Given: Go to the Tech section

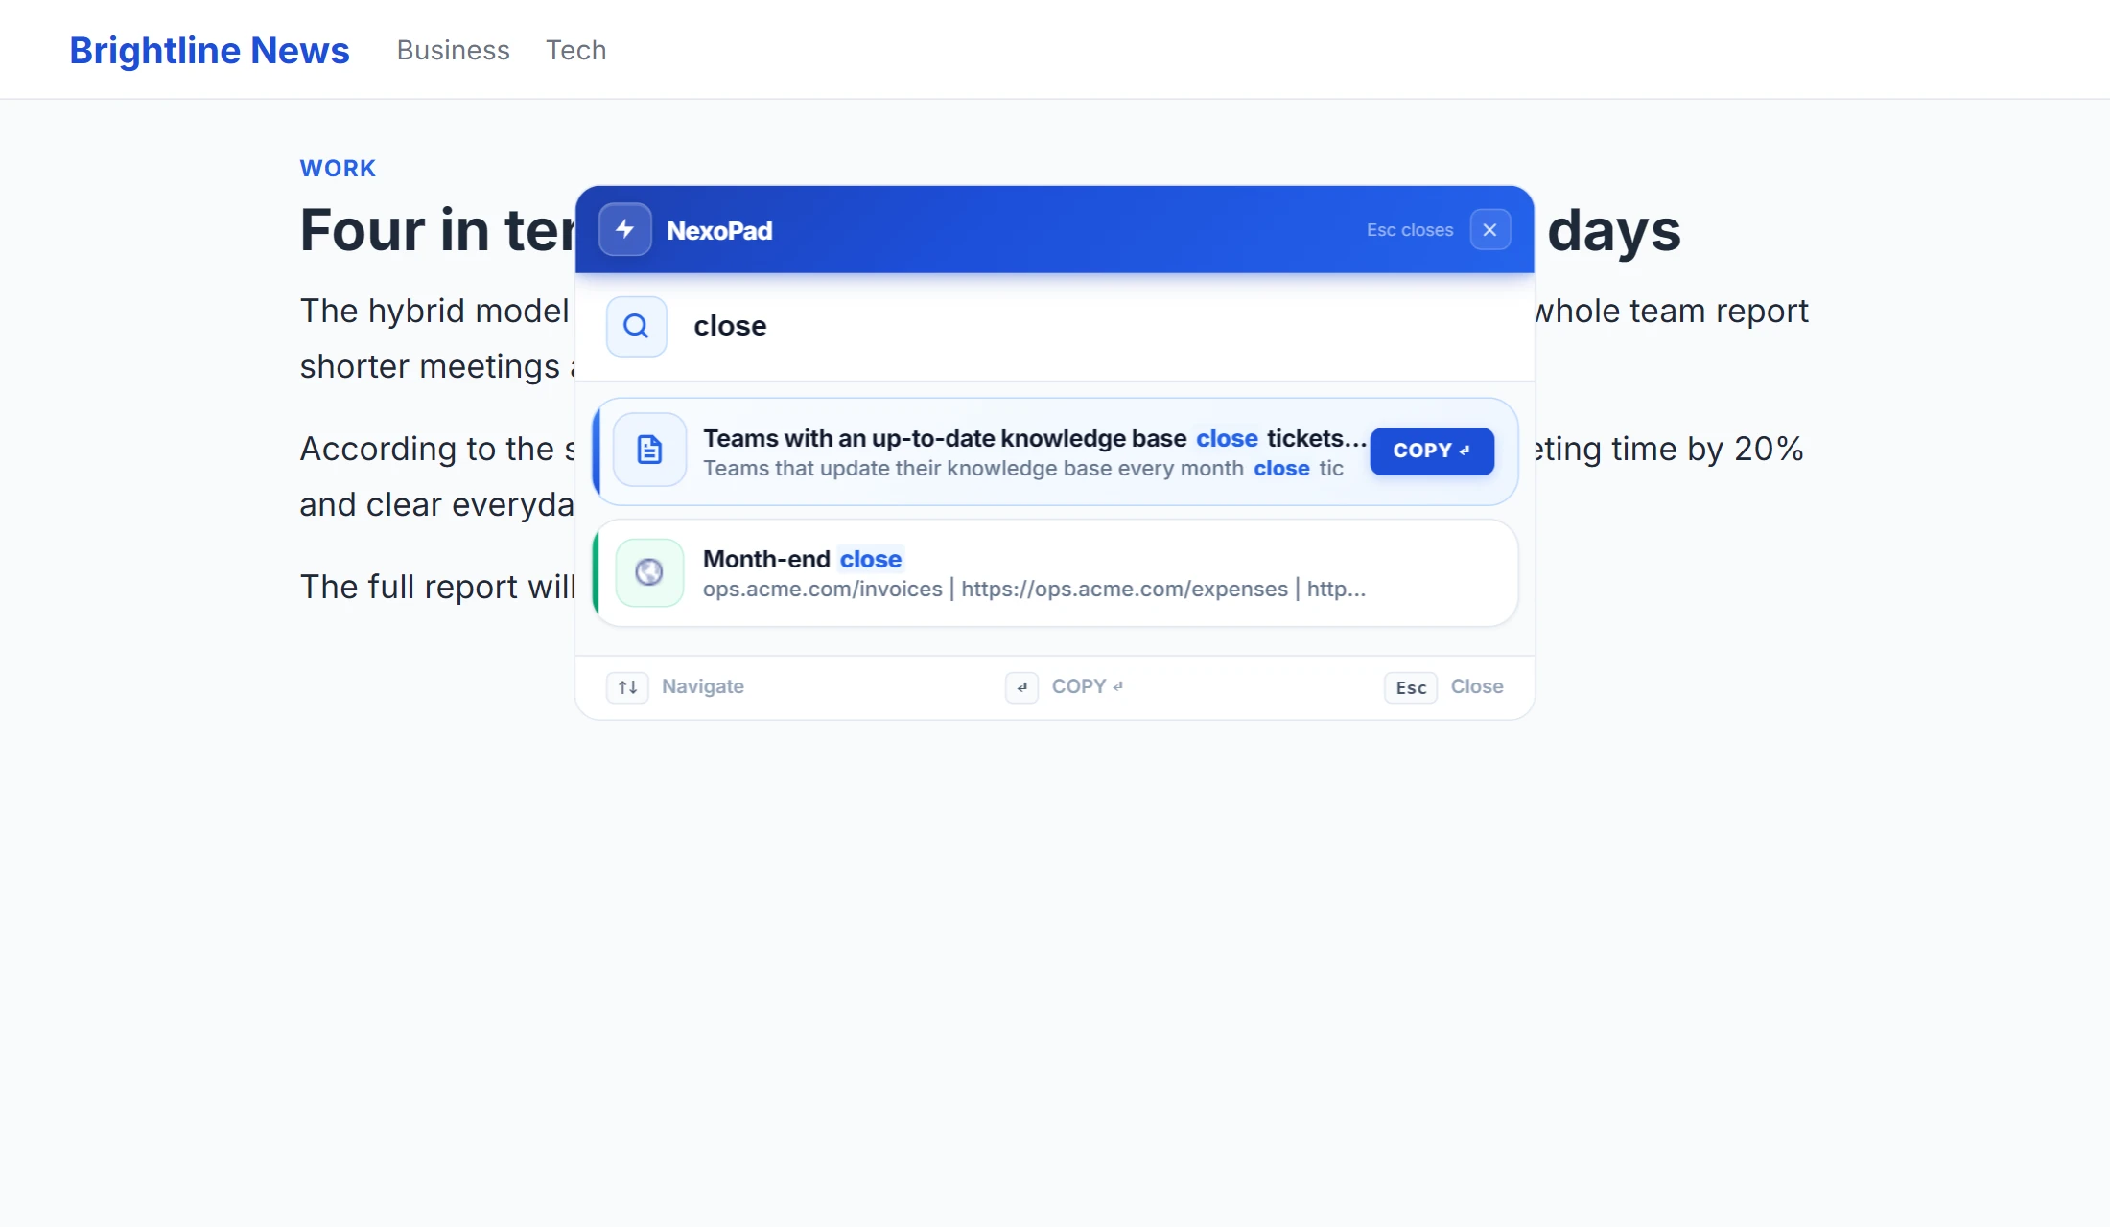Looking at the screenshot, I should pos(575,50).
